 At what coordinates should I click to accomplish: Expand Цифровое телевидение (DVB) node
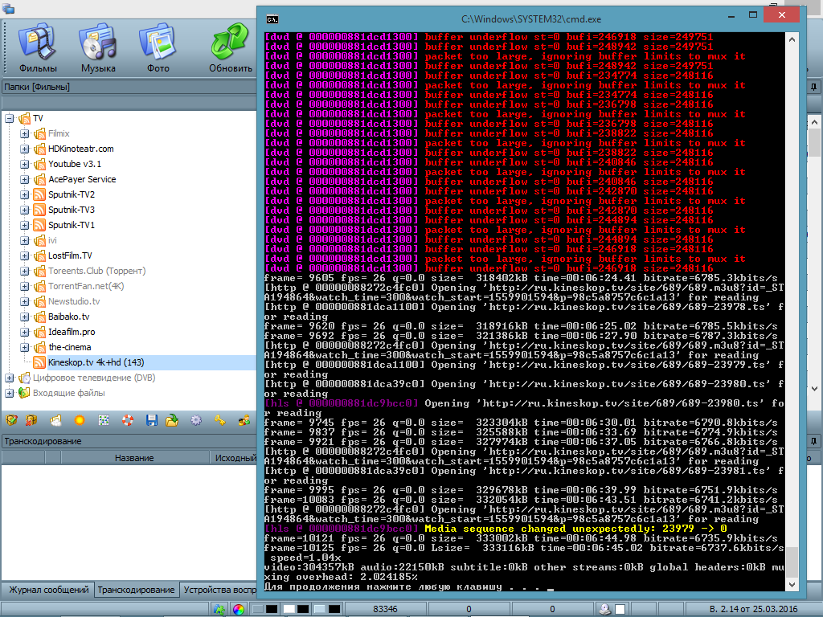click(x=10, y=378)
